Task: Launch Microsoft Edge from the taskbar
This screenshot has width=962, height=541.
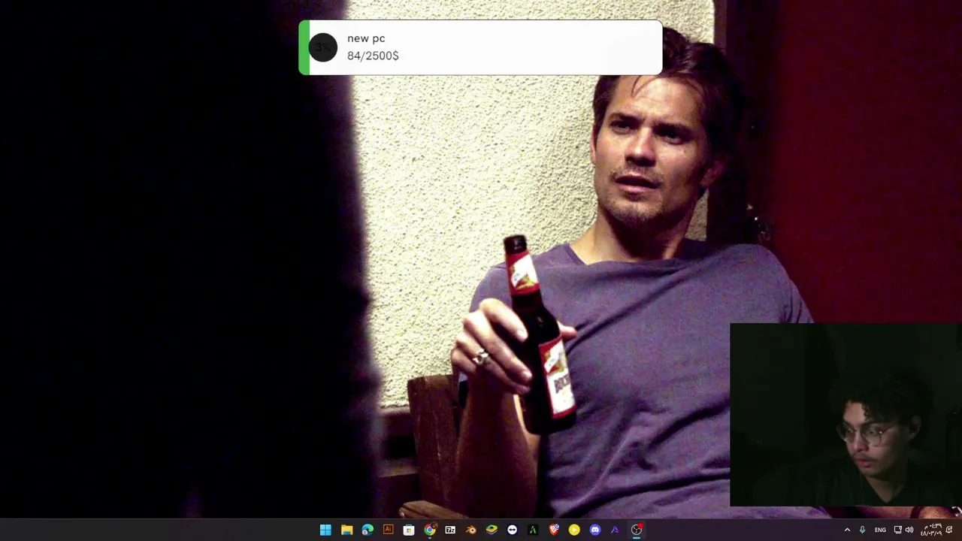Action: click(x=368, y=530)
